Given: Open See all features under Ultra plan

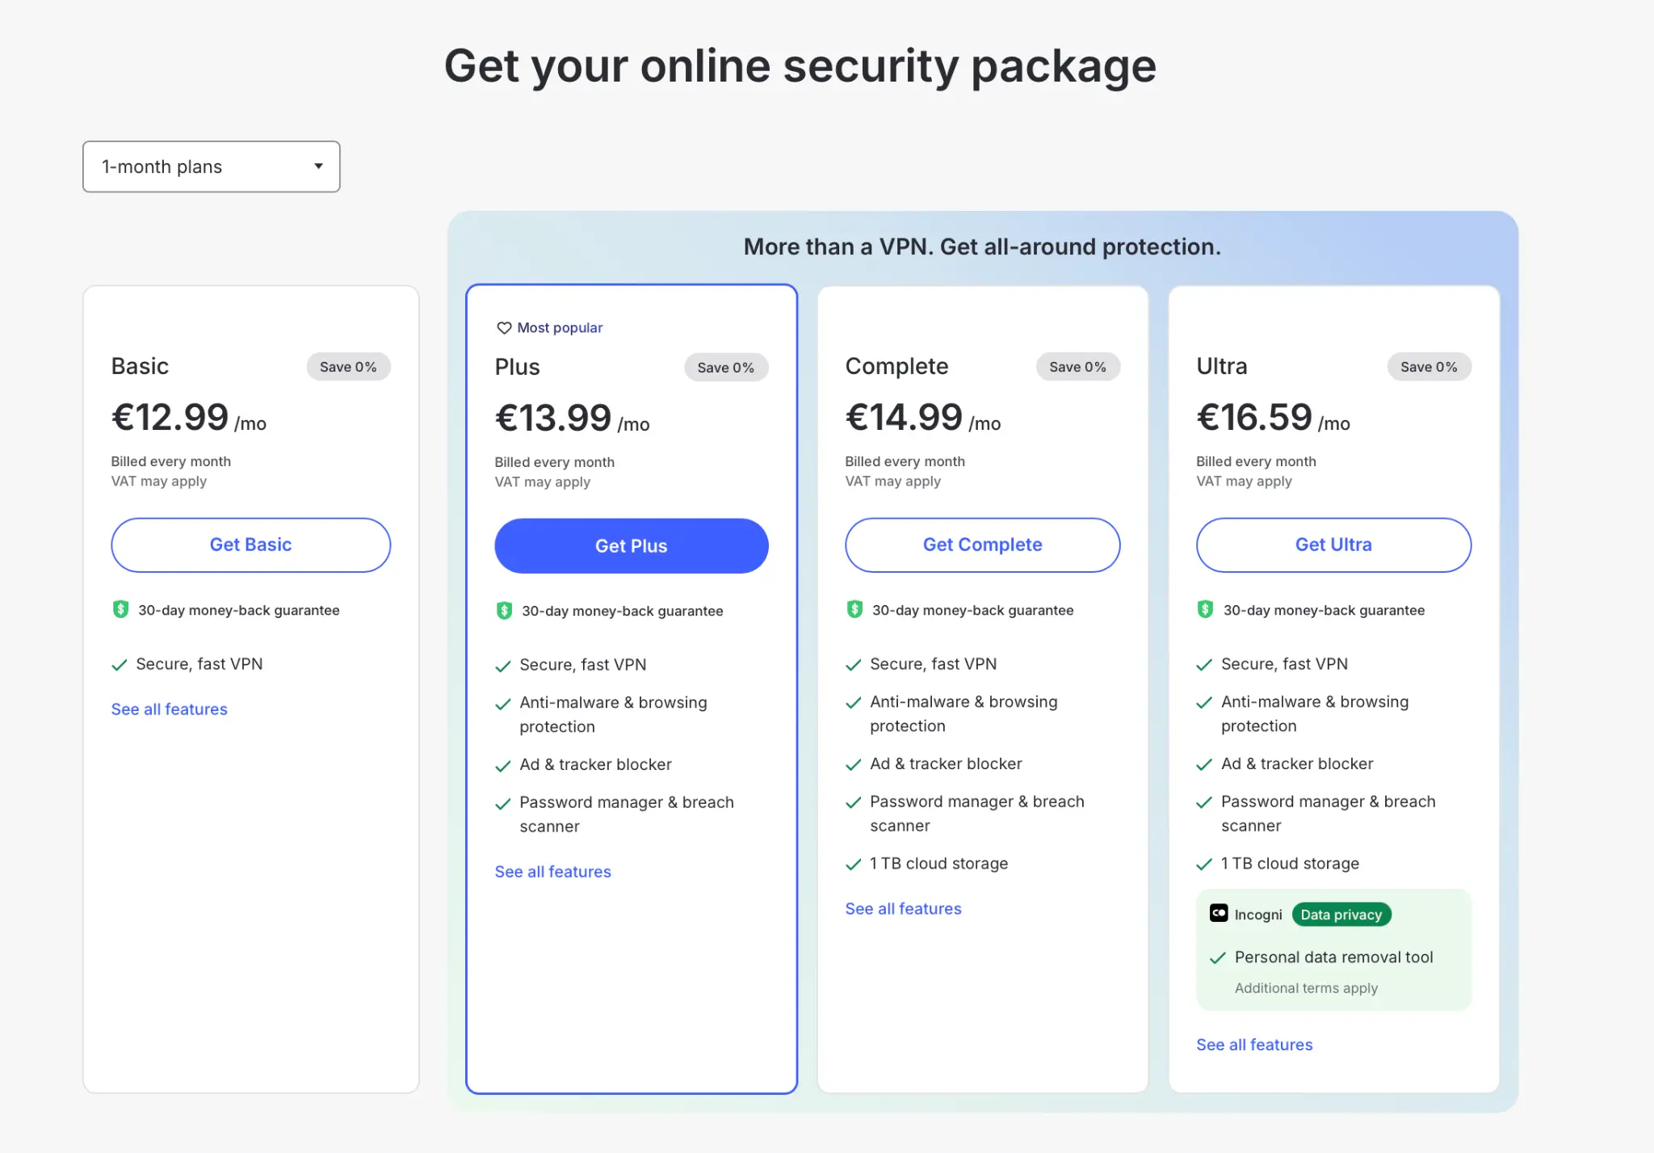Looking at the screenshot, I should [x=1255, y=1045].
